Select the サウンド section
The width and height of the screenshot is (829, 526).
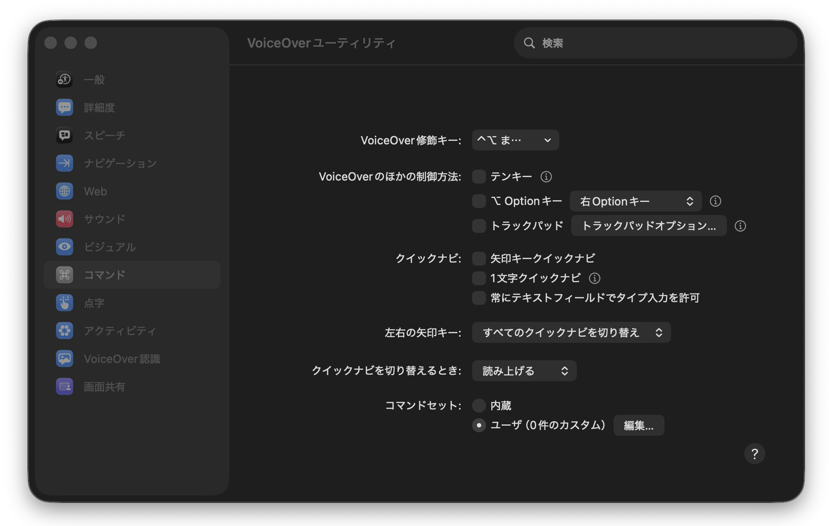point(132,219)
